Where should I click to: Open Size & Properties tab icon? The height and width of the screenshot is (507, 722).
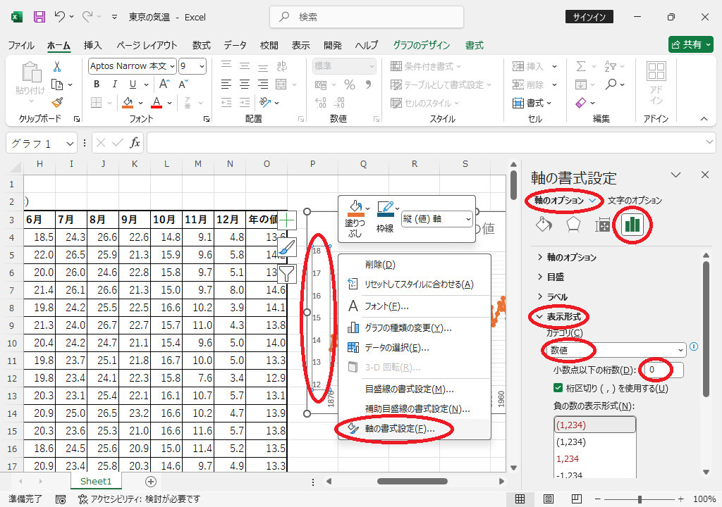point(602,225)
